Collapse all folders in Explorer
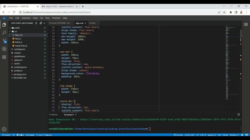250x140 pixels. pos(41,23)
